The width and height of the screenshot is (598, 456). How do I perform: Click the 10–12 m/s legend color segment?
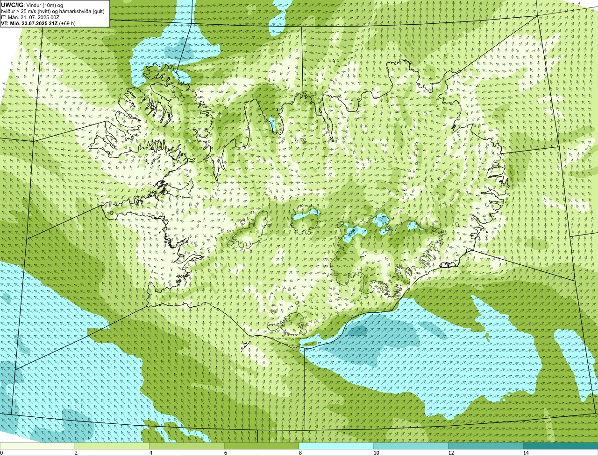tap(411, 446)
